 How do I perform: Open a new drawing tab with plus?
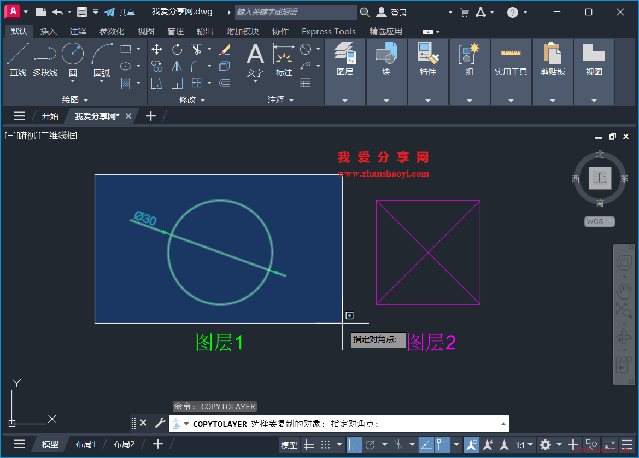pos(151,116)
